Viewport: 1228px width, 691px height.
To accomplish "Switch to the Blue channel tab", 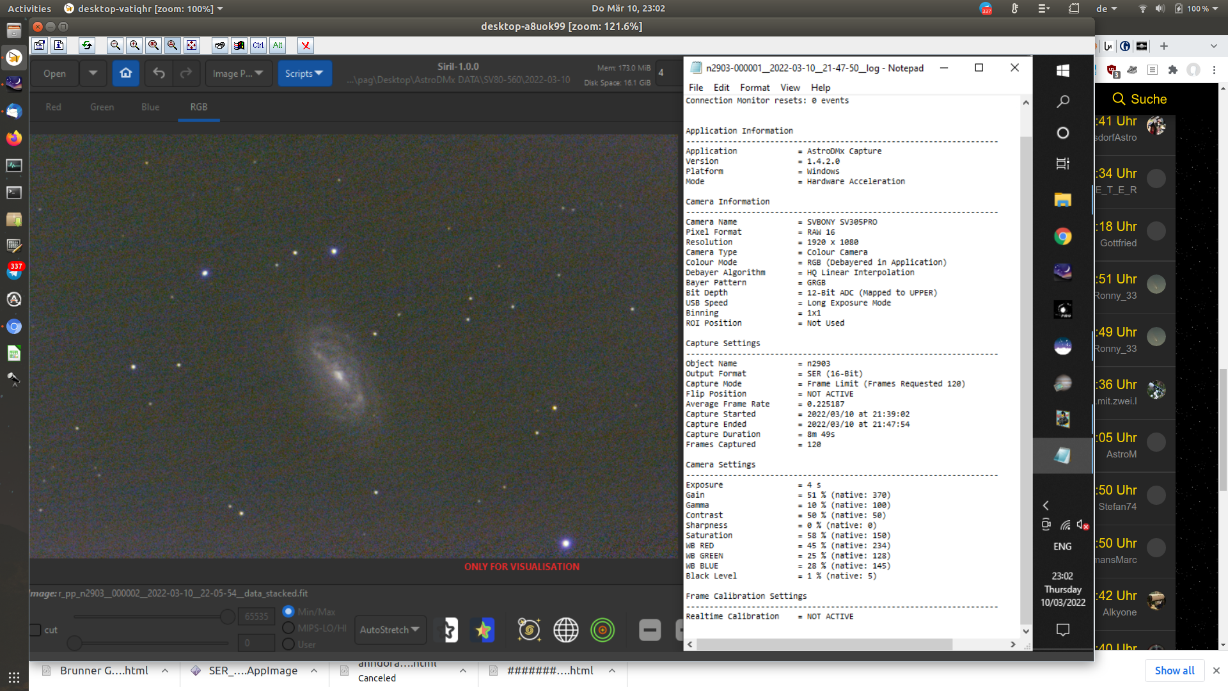I will coord(150,107).
